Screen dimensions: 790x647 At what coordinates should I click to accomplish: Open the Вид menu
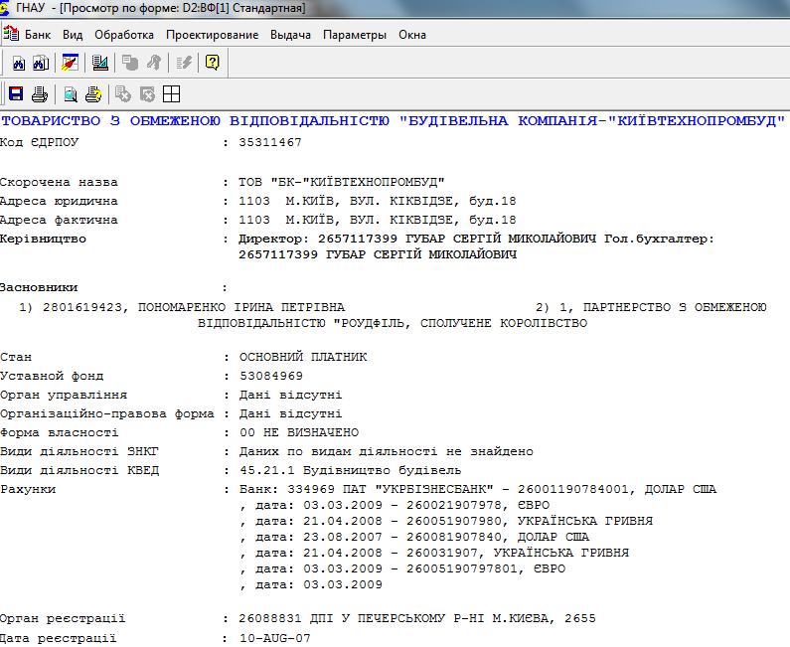(73, 35)
